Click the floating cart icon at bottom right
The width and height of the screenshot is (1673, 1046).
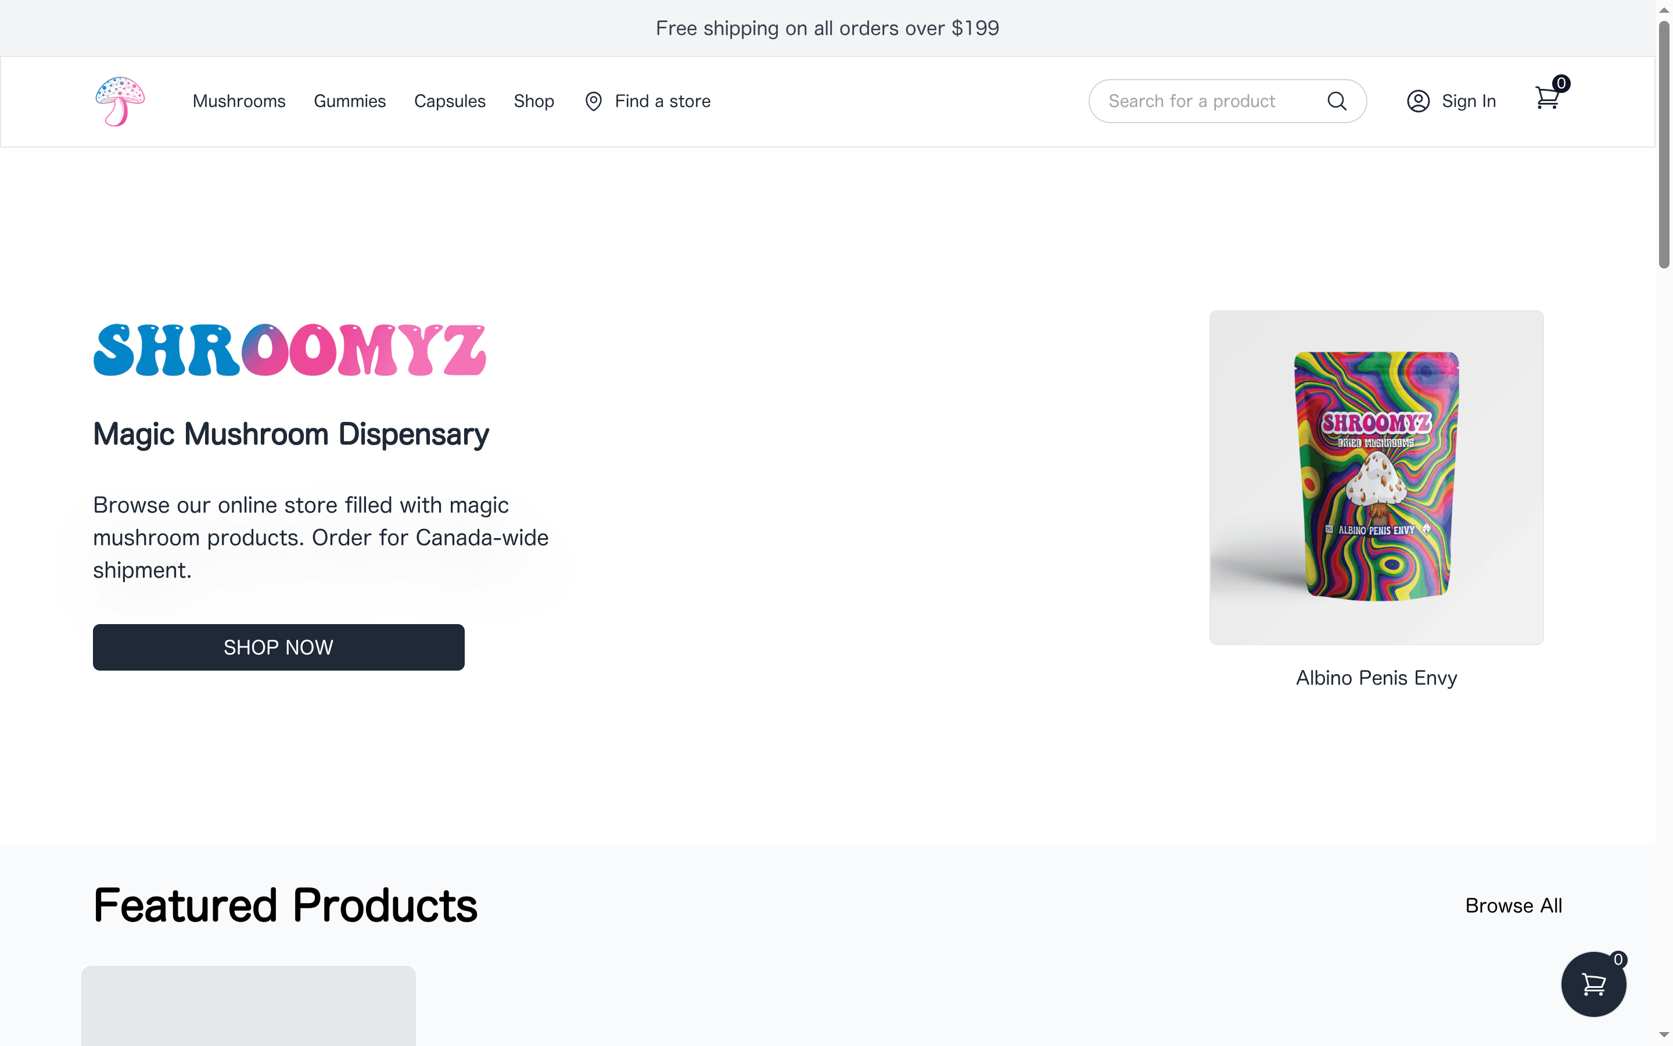[1593, 984]
